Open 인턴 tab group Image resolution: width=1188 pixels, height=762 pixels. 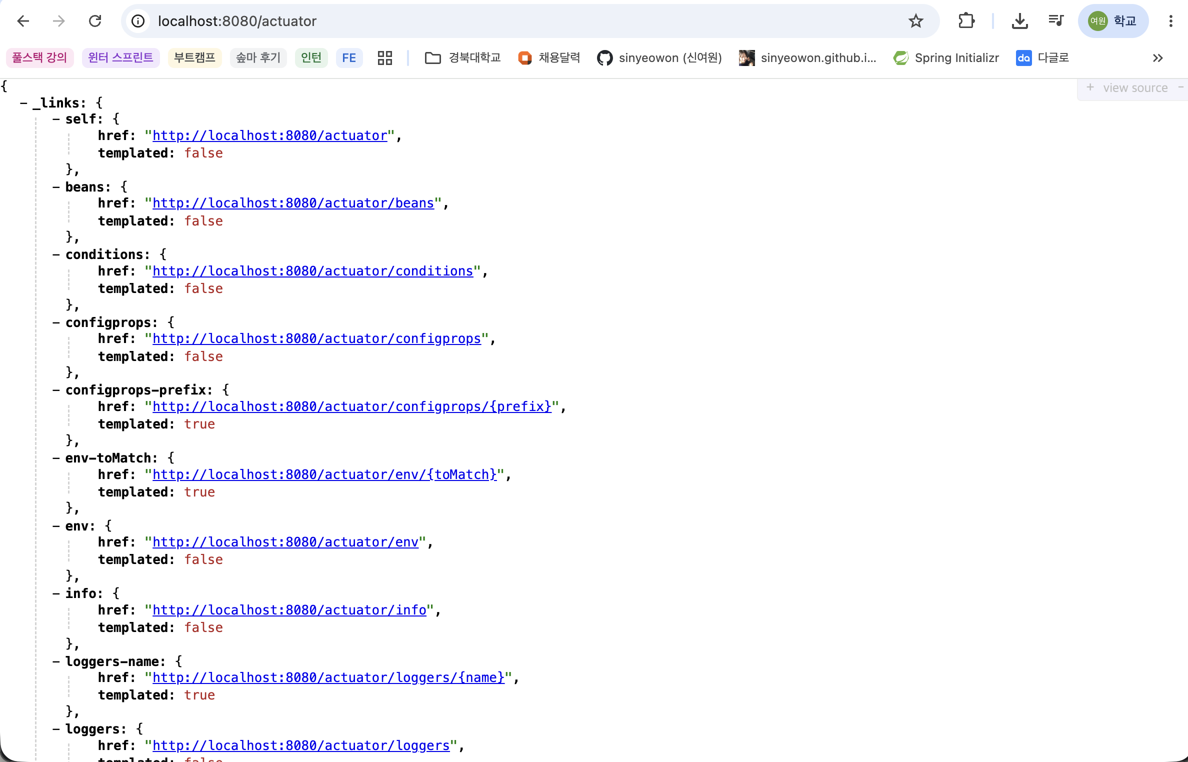(x=311, y=58)
